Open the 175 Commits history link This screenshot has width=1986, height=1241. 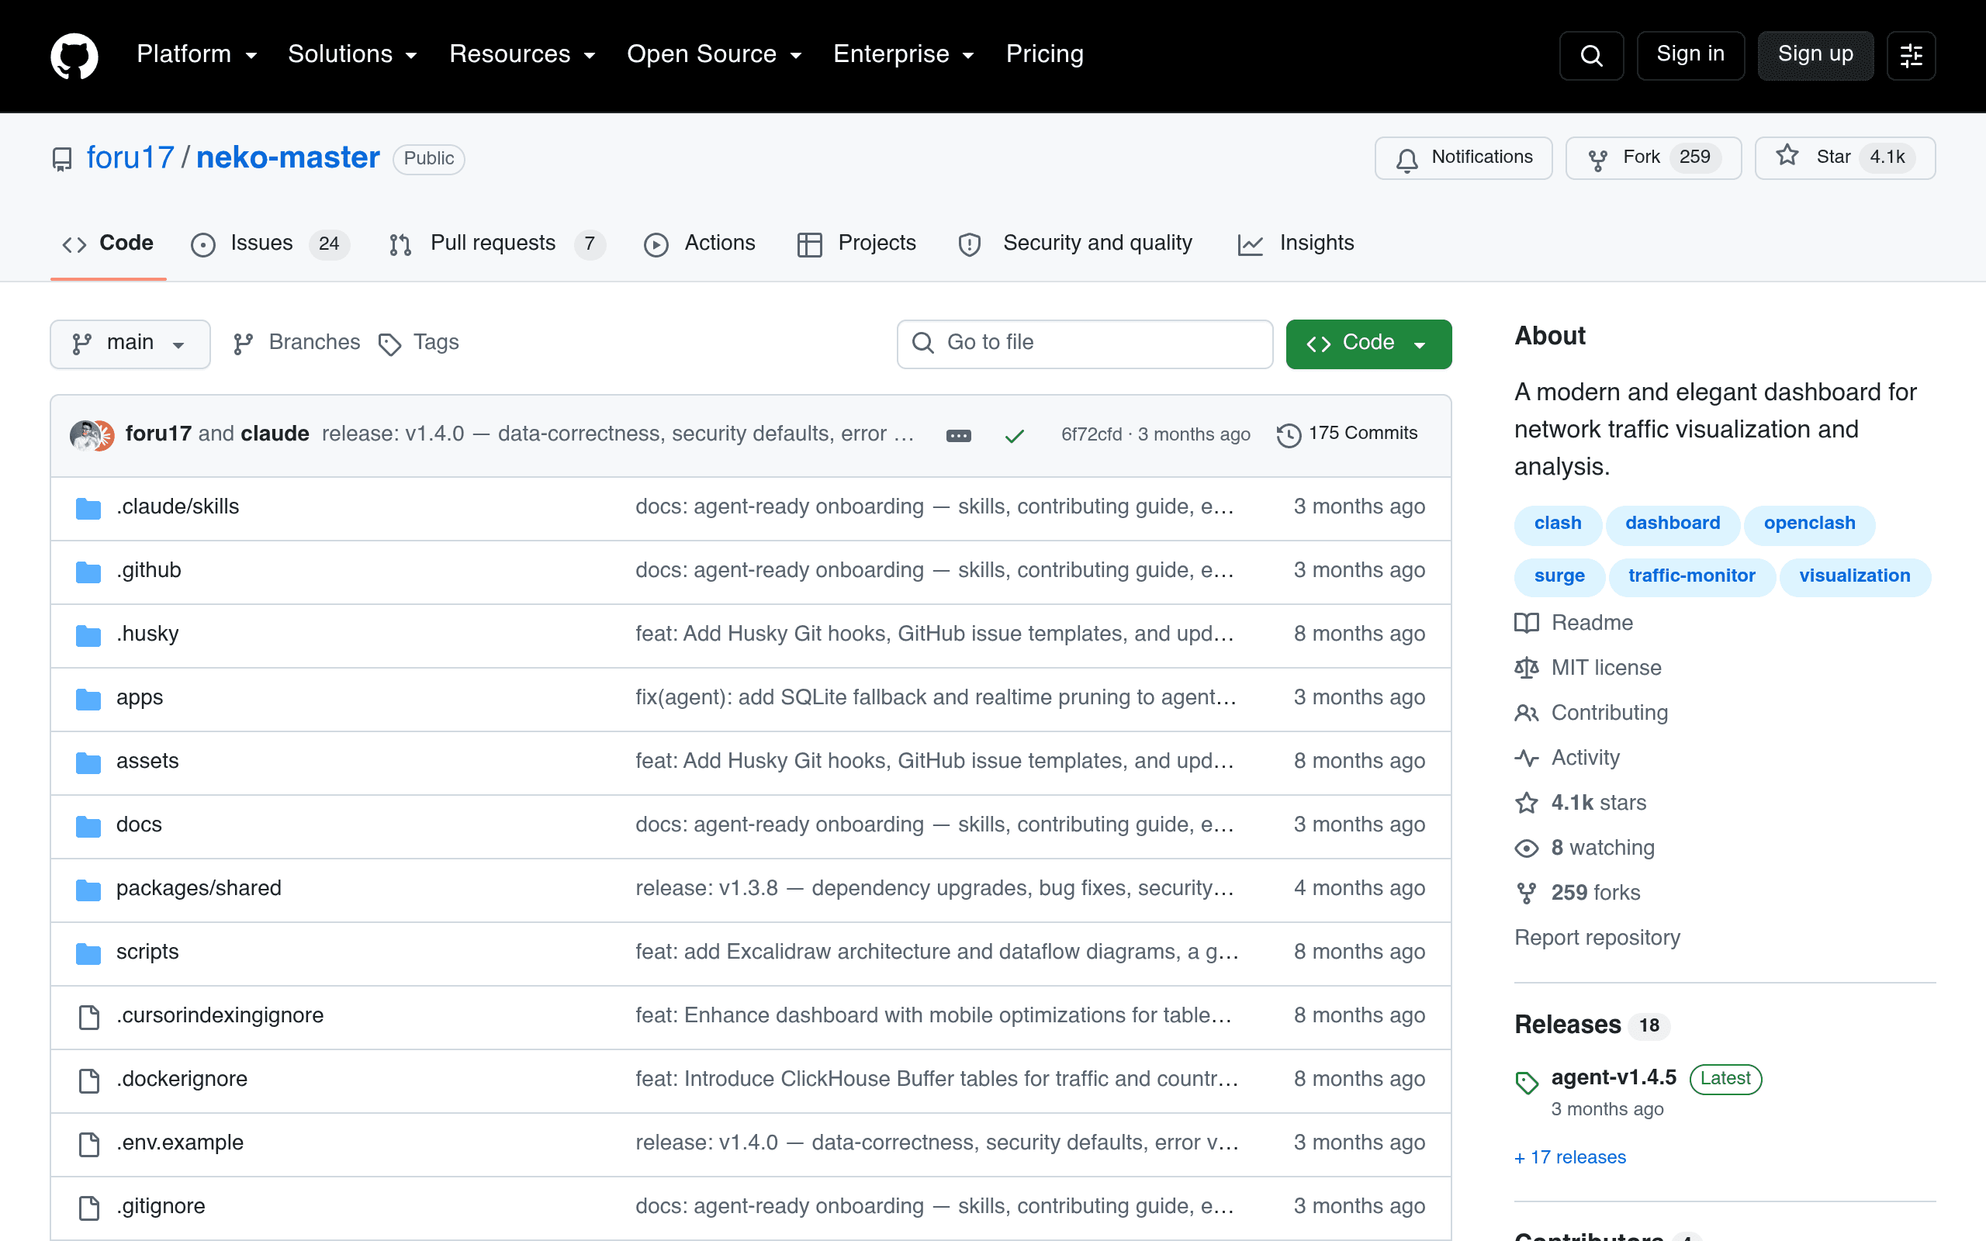tap(1347, 434)
